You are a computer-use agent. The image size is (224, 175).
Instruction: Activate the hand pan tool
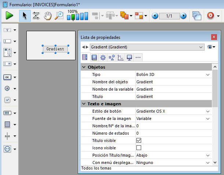(47, 16)
